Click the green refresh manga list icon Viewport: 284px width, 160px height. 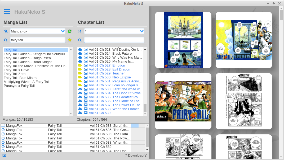point(69,31)
